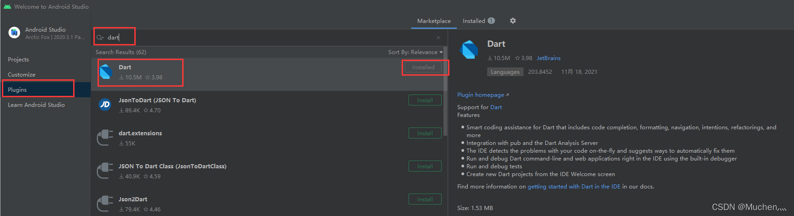Install the JsonToDart plugin
This screenshot has width=794, height=216.
point(425,100)
